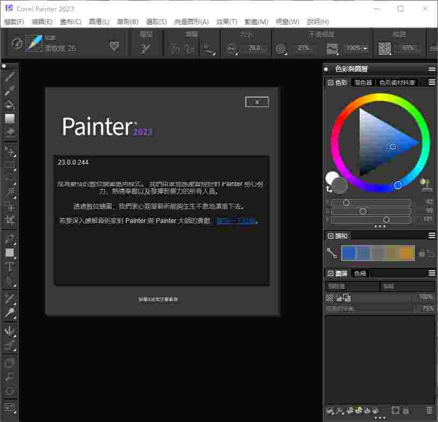This screenshot has width=438, height=422.
Task: Open the opacity 100% dropdown arrow
Action: coord(366,48)
